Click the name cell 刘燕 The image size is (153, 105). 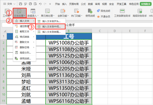point(26,75)
